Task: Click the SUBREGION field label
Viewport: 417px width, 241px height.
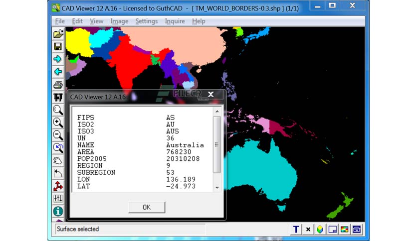Action: click(x=96, y=173)
